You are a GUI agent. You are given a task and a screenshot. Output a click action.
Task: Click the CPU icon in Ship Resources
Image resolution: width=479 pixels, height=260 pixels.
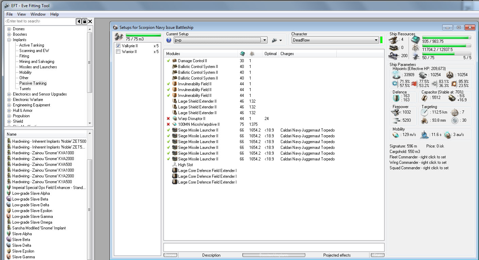click(x=415, y=39)
